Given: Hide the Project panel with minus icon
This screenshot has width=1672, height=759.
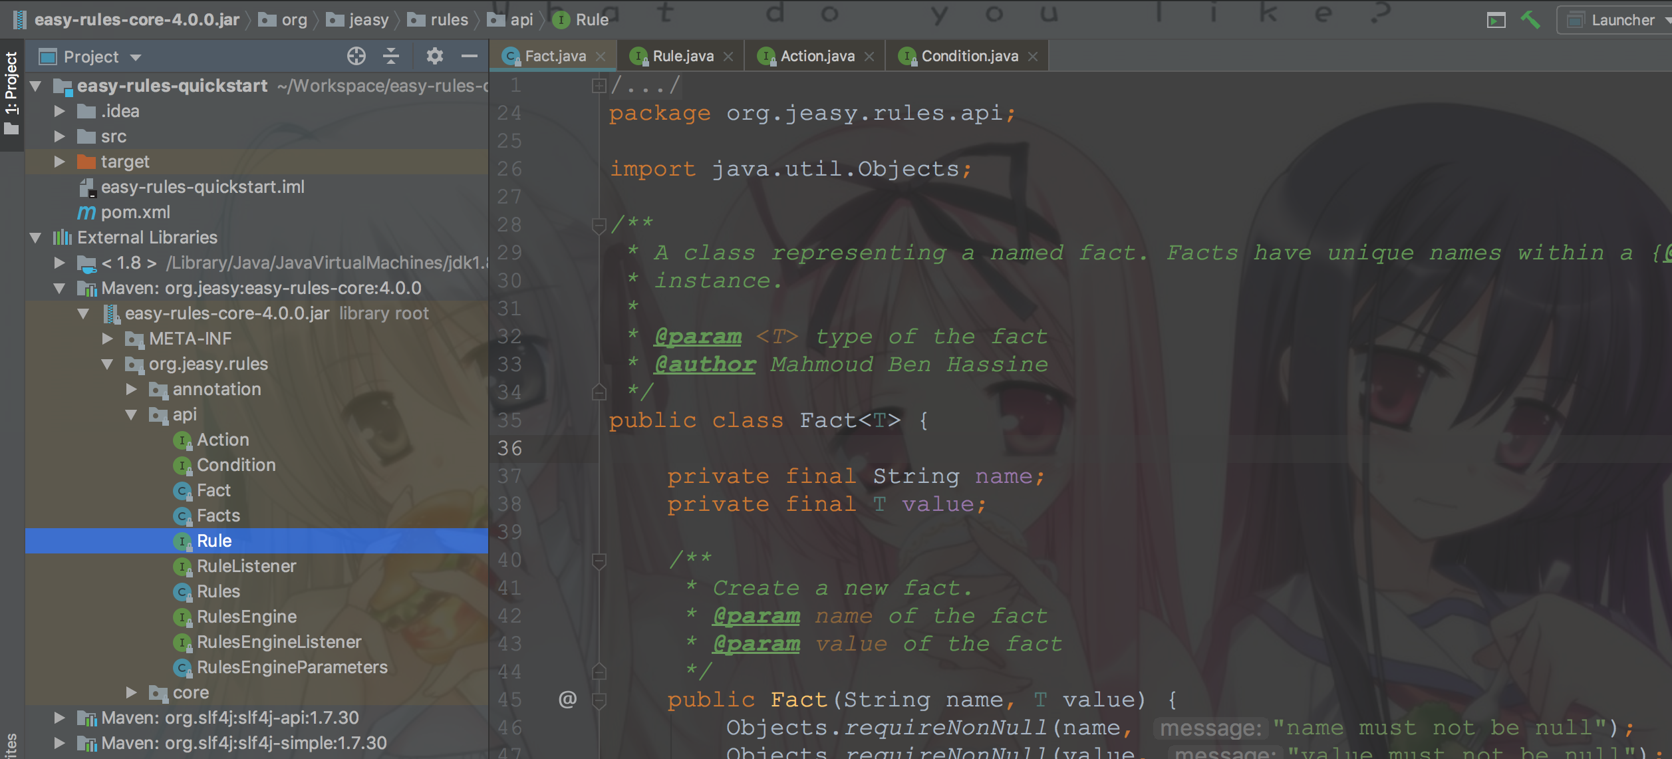Looking at the screenshot, I should pyautogui.click(x=470, y=57).
